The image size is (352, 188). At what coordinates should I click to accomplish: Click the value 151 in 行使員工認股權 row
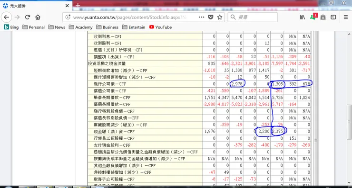point(293,138)
